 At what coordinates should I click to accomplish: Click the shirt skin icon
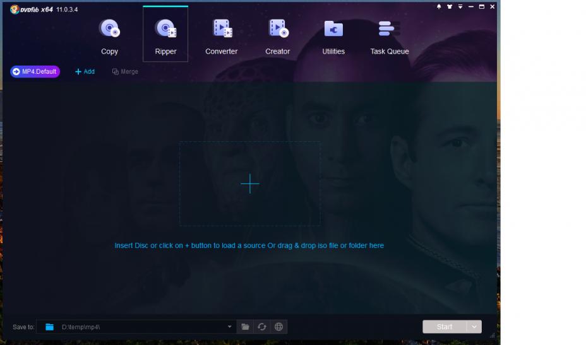point(450,7)
